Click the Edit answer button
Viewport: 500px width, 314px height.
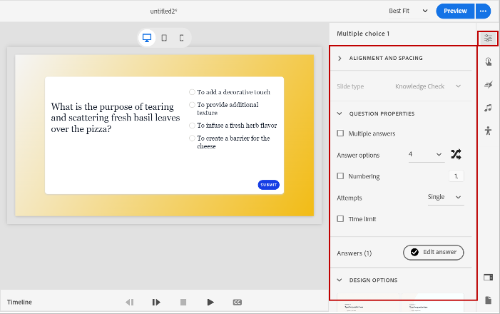pyautogui.click(x=434, y=253)
